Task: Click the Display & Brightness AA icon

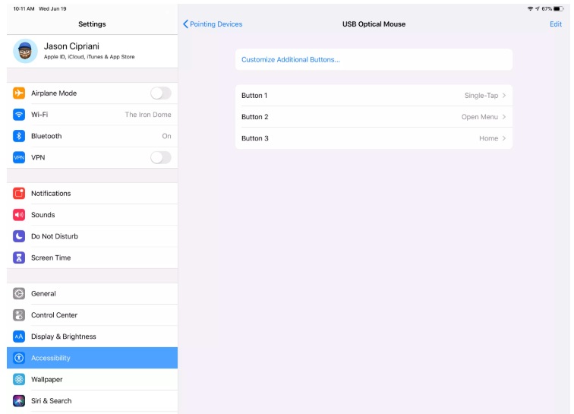Action: click(19, 337)
